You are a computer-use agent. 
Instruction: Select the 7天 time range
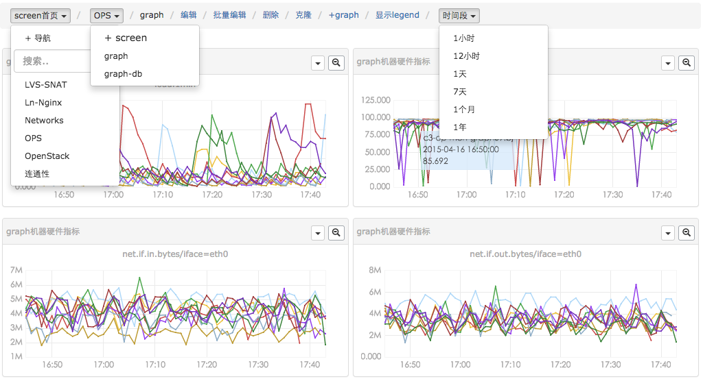pyautogui.click(x=460, y=92)
